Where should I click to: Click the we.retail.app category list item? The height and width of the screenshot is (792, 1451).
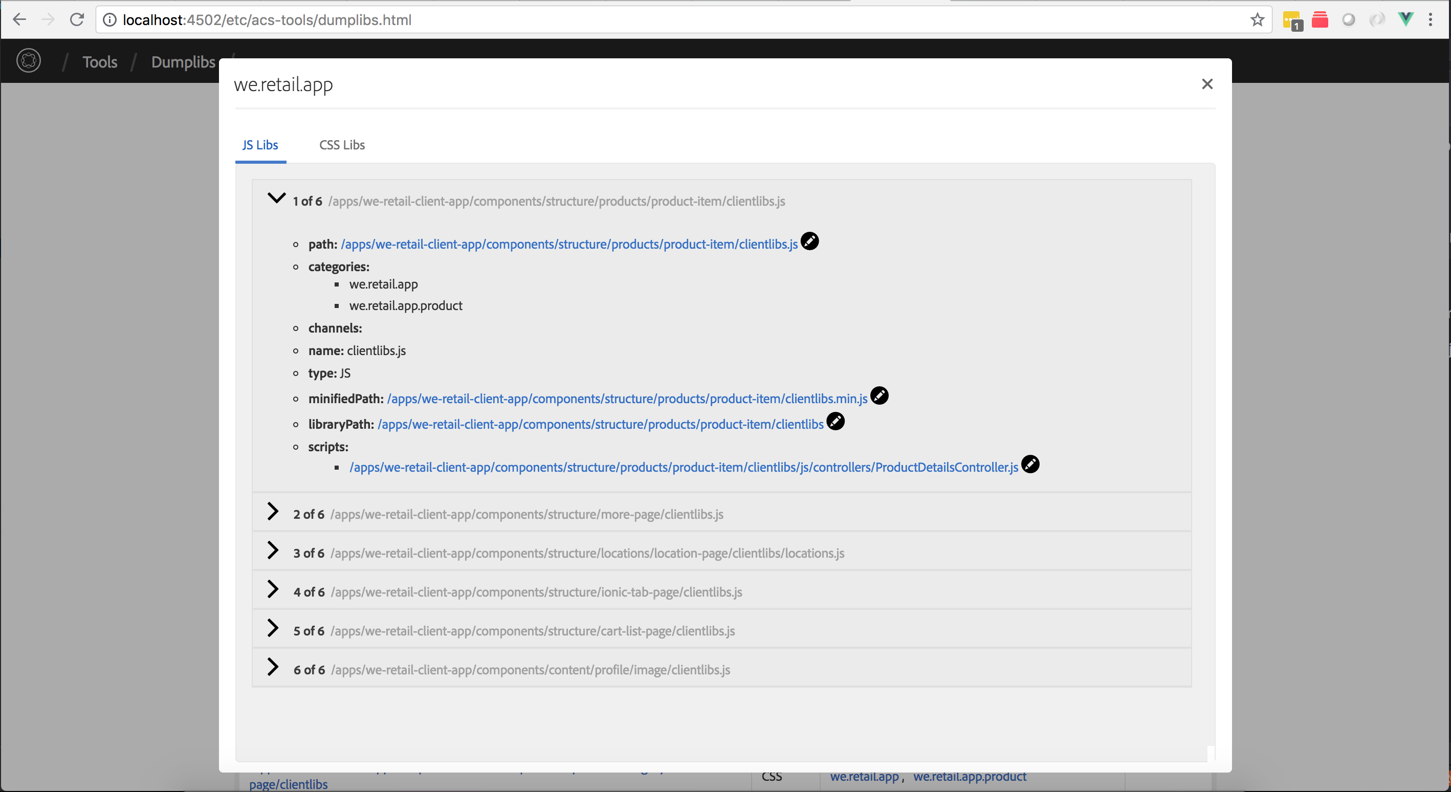click(x=384, y=284)
